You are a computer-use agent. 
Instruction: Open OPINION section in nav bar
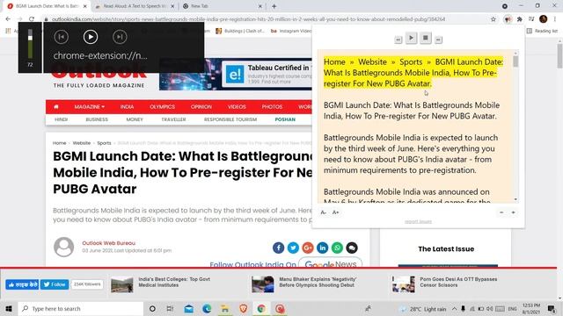tap(201, 107)
